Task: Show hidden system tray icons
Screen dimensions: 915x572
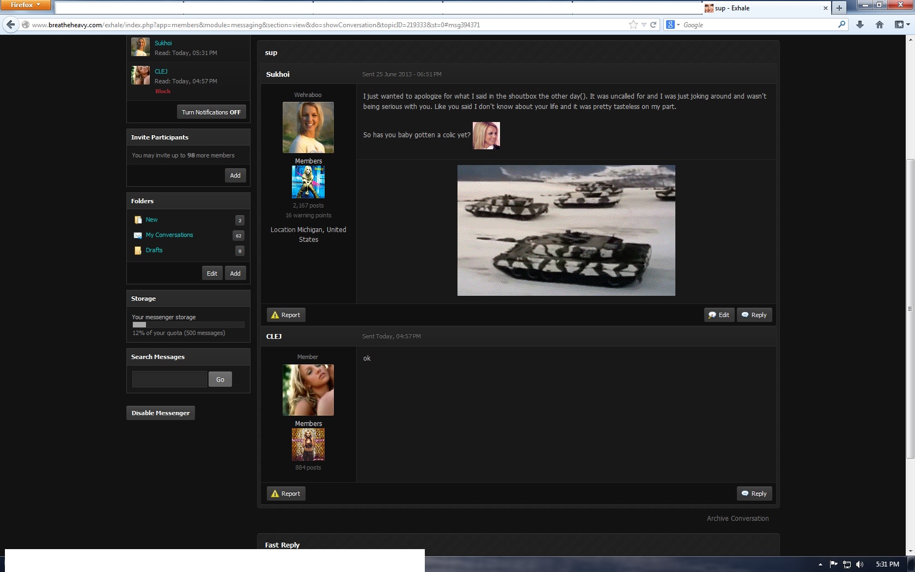Action: tap(820, 564)
